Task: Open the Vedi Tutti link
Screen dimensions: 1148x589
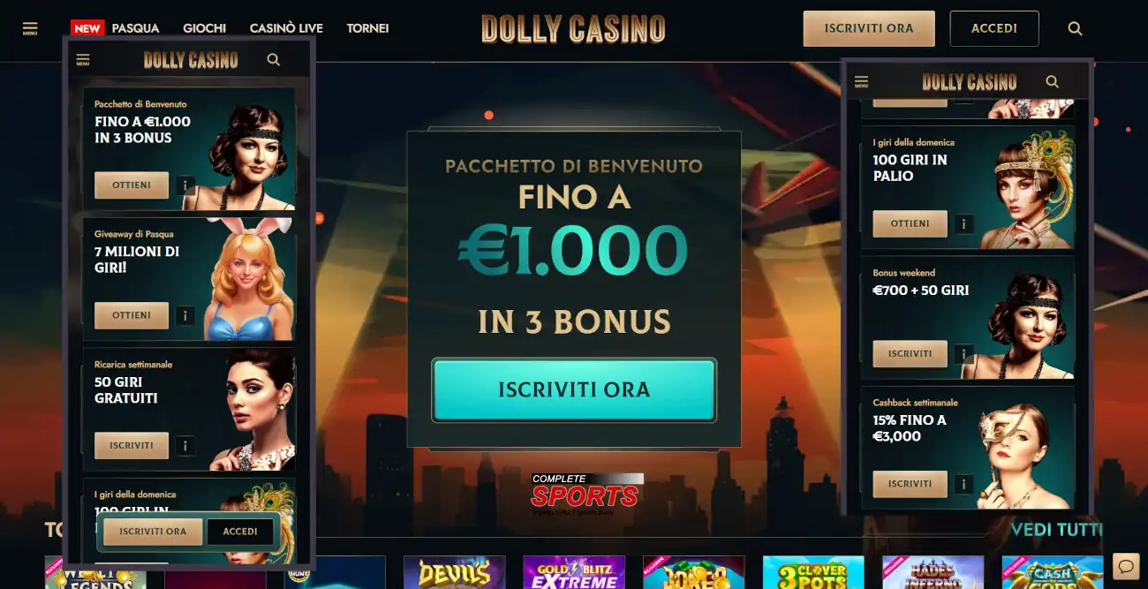Action: coord(1056,530)
